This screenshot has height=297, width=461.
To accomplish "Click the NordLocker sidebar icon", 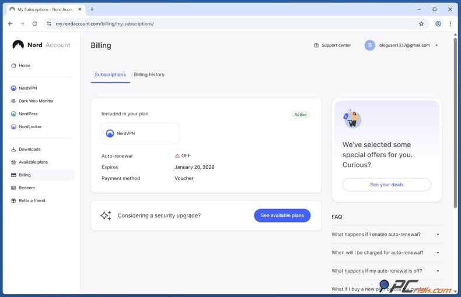I will point(13,127).
